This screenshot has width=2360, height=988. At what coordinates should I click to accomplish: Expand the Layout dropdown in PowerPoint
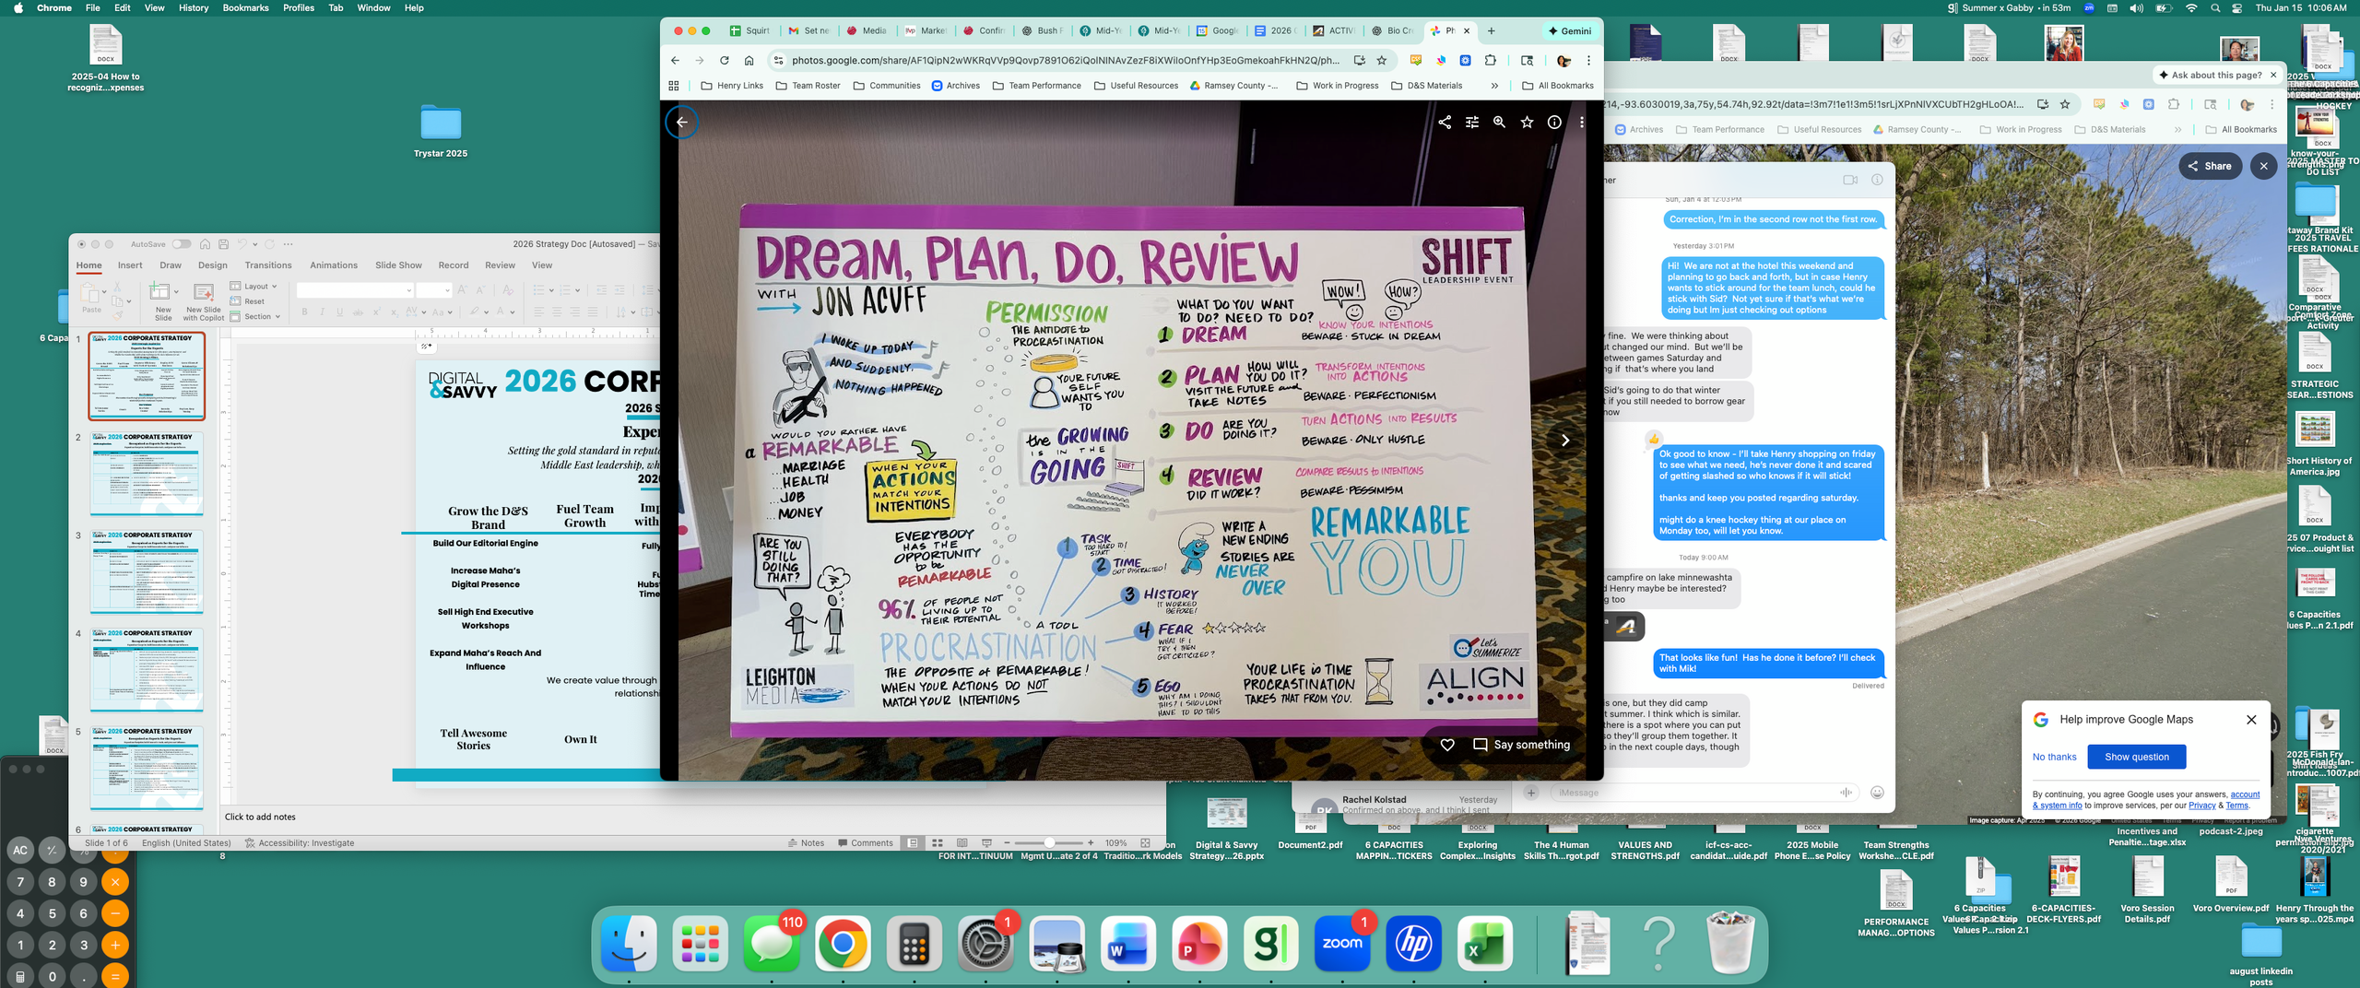[254, 287]
